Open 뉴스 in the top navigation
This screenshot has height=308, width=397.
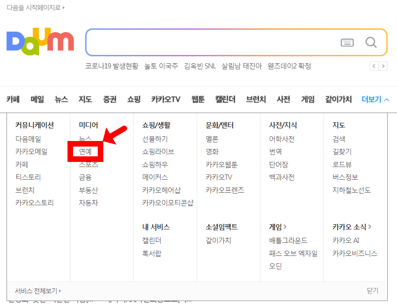tap(61, 100)
